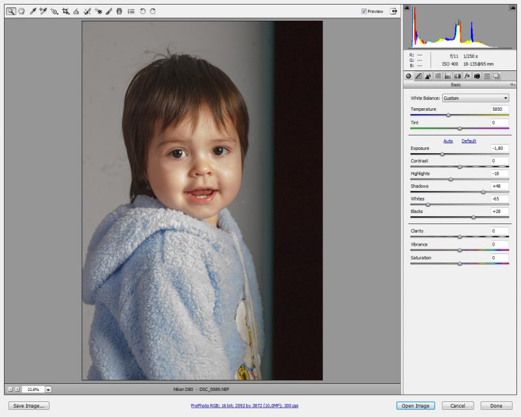Switch to the Tone Curve tab

tap(418, 76)
